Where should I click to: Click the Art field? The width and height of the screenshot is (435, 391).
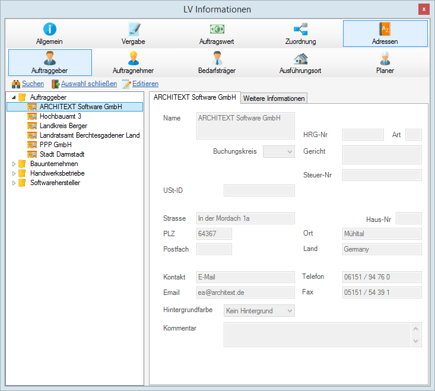414,135
